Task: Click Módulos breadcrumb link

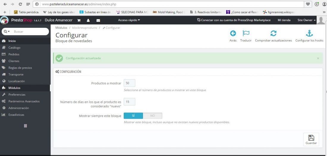Action: coord(61,28)
